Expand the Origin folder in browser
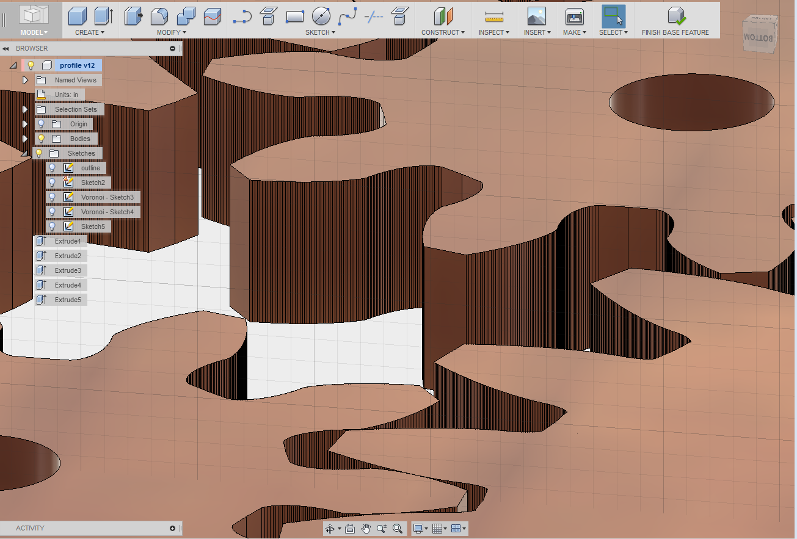 (25, 124)
